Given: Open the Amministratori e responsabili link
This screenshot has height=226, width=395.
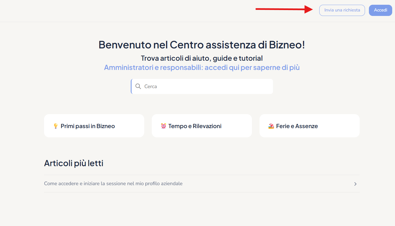Looking at the screenshot, I should point(202,67).
